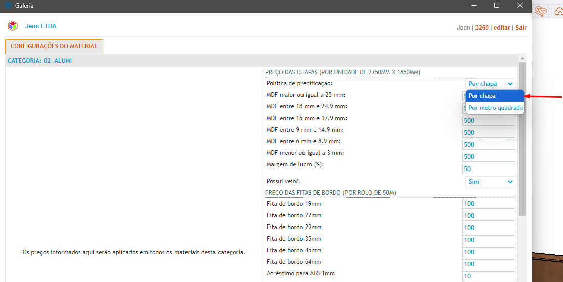Screen dimensions: 563x282
Task: Maximize the Galeria window
Action: [x=497, y=6]
